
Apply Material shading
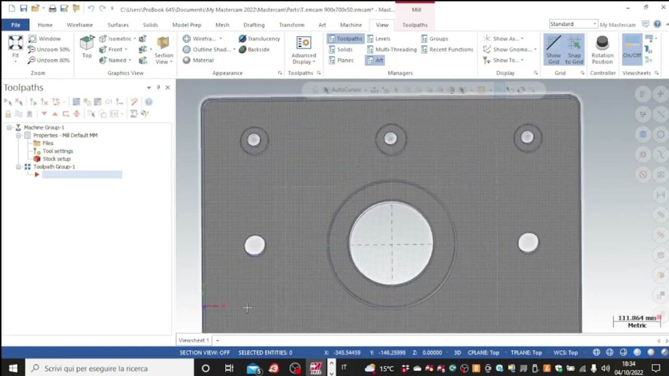(198, 60)
